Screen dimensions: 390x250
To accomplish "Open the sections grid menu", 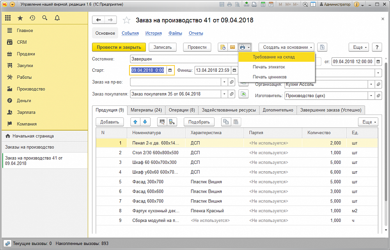I will (x=8, y=18).
